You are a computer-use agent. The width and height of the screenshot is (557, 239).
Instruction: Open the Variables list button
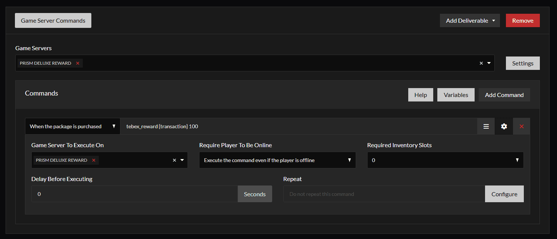click(x=456, y=95)
